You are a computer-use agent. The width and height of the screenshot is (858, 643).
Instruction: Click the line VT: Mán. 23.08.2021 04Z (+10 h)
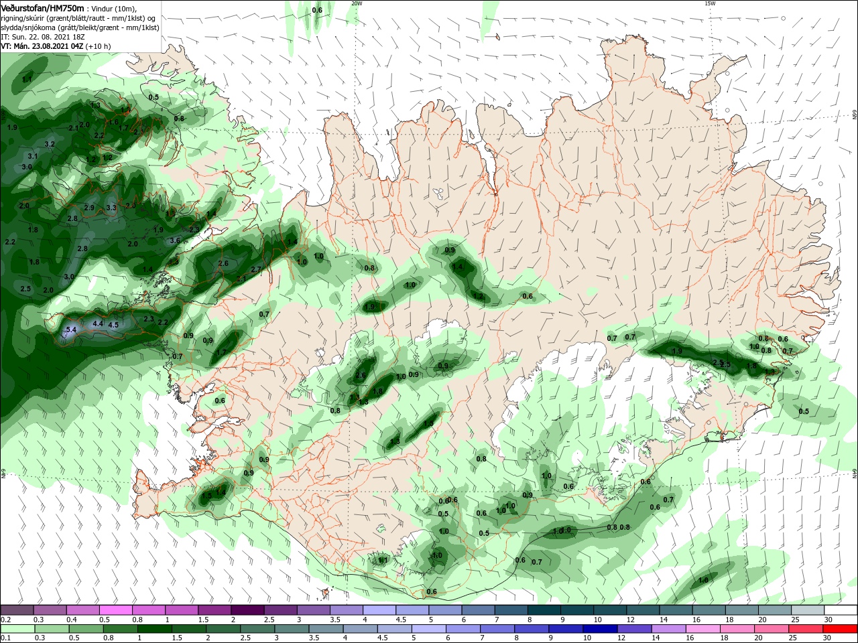[x=56, y=46]
